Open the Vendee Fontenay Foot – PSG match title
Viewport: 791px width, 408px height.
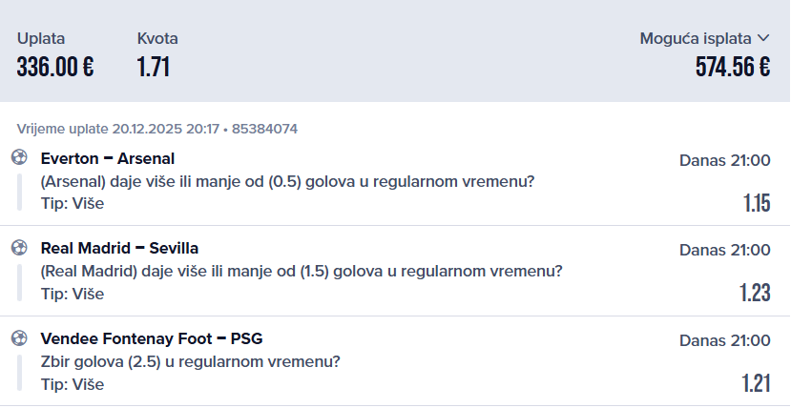coord(152,338)
